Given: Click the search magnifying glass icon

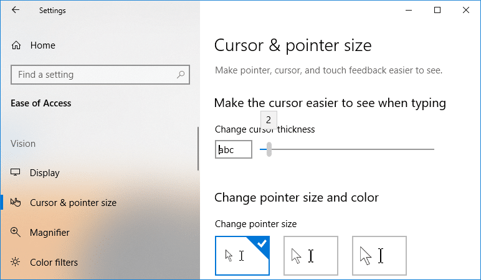Looking at the screenshot, I should pyautogui.click(x=181, y=75).
